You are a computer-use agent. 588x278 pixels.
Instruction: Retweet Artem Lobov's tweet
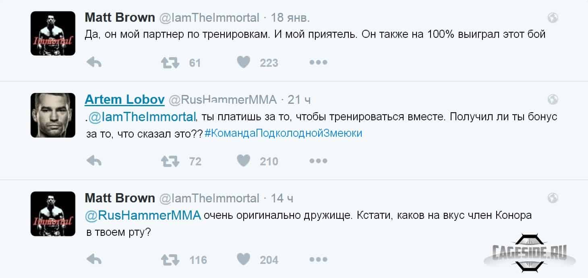[170, 161]
